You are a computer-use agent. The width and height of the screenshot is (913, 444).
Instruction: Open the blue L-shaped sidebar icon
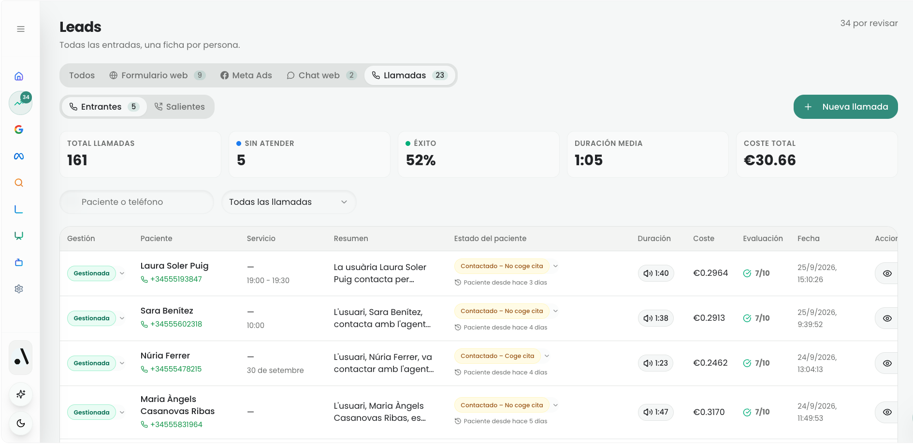pyautogui.click(x=19, y=209)
